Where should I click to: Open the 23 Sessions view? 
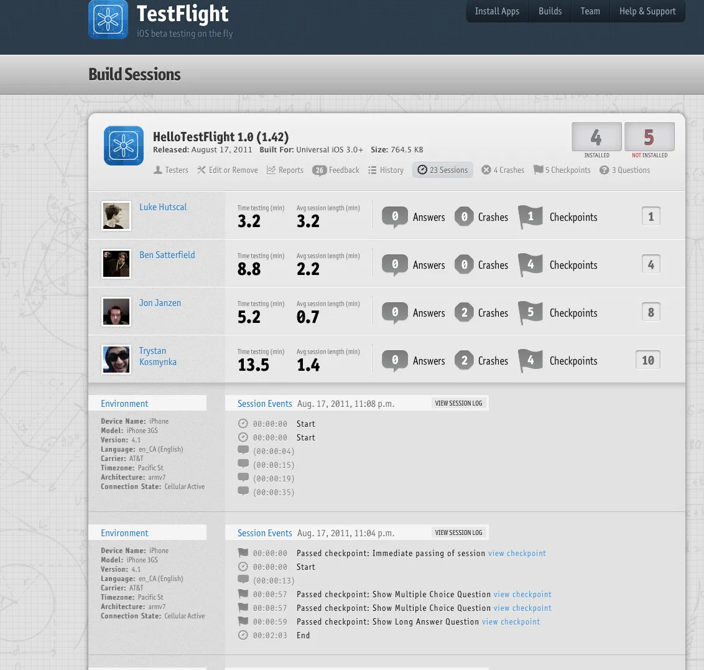[x=442, y=170]
